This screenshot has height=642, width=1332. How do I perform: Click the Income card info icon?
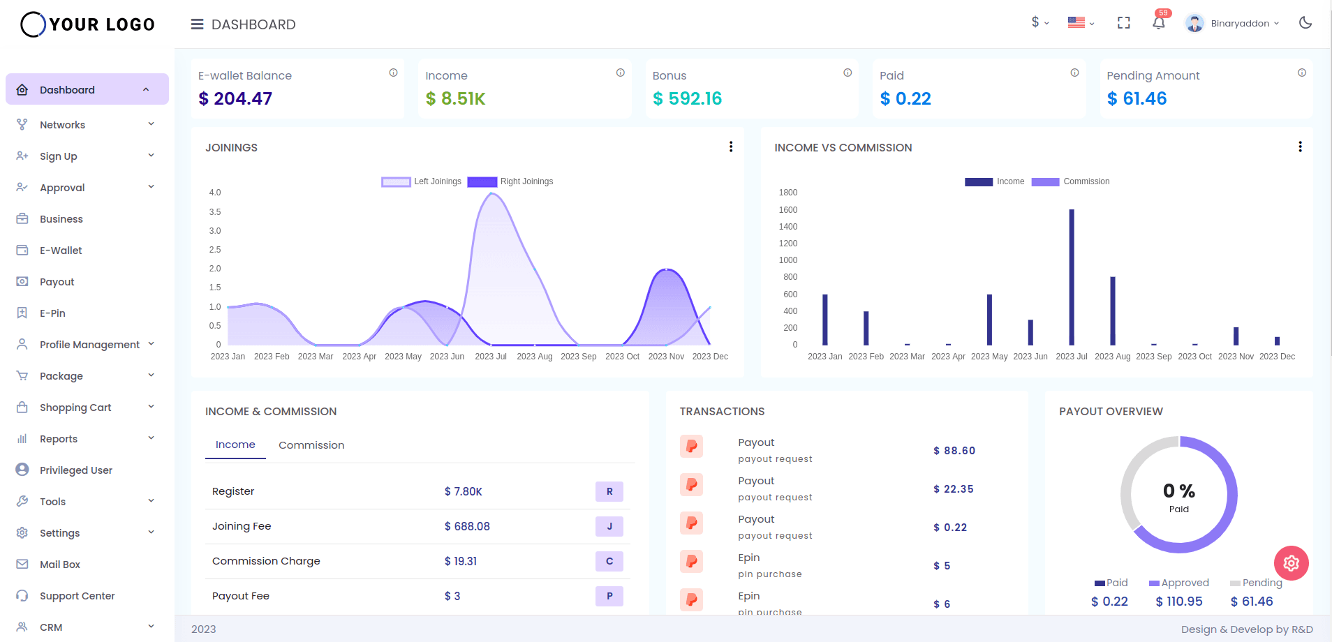[620, 73]
